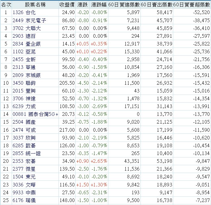Viewport: 211px width, 205px height.
Task: View stock 6176 瑞儀
Action: pyautogui.click(x=24, y=200)
